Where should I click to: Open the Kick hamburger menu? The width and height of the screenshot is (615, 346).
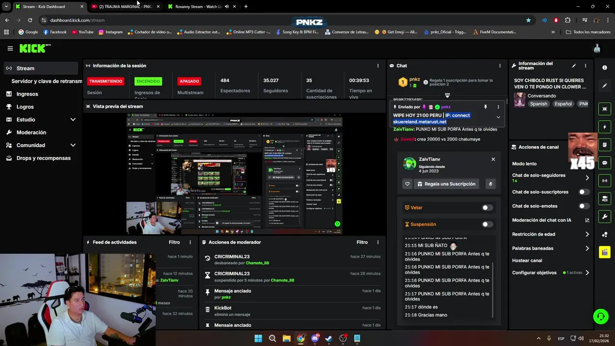tap(10, 49)
